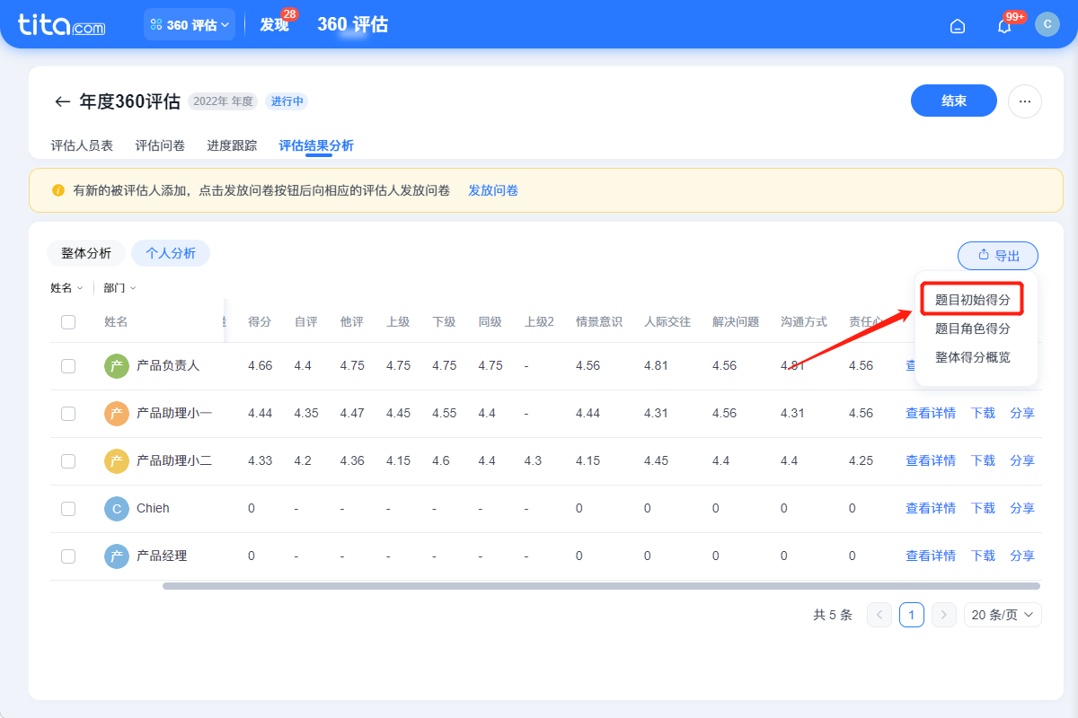
Task: Open the 20 条/页 page size selector
Action: (1003, 614)
